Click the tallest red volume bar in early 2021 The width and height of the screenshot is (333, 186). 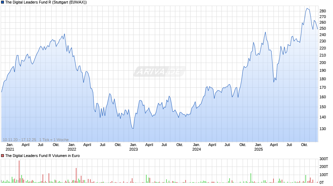19,172
